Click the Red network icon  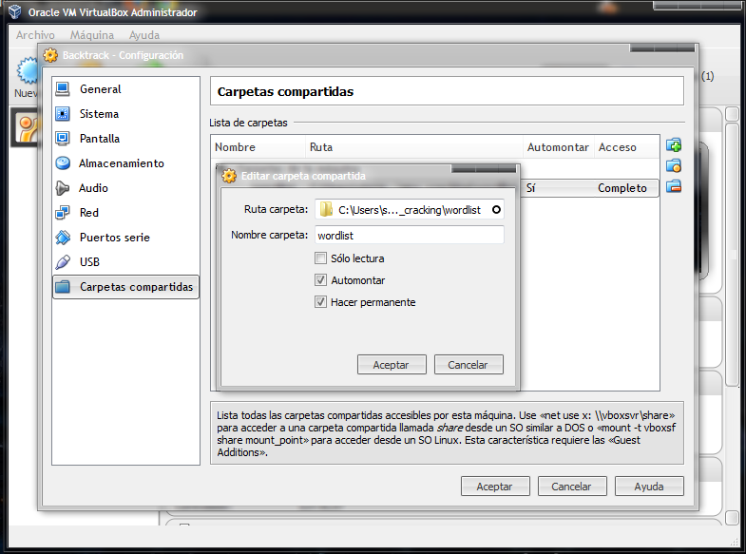click(63, 213)
